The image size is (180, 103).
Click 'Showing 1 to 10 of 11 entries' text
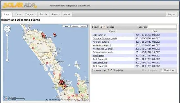pyautogui.click(x=107, y=70)
